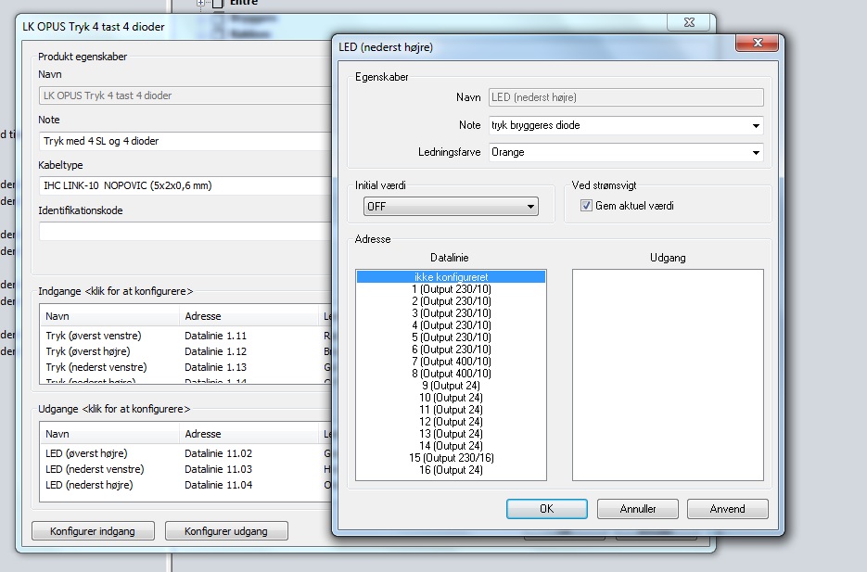Choose datalinie 15 (Output 230/16)
This screenshot has width=867, height=572.
coord(451,458)
